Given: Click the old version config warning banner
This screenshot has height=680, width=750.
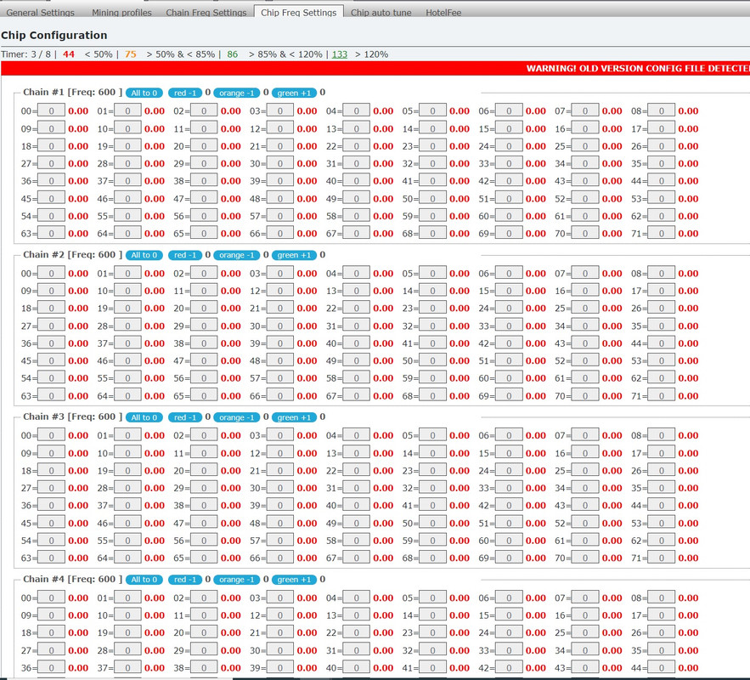Looking at the screenshot, I should 375,68.
